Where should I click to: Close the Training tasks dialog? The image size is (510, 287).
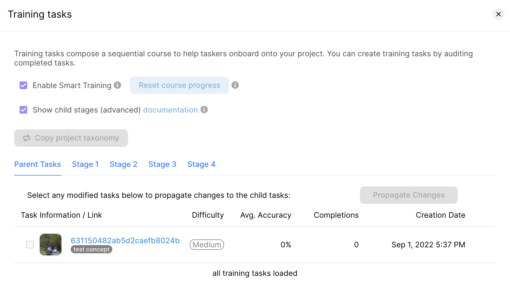pos(499,14)
